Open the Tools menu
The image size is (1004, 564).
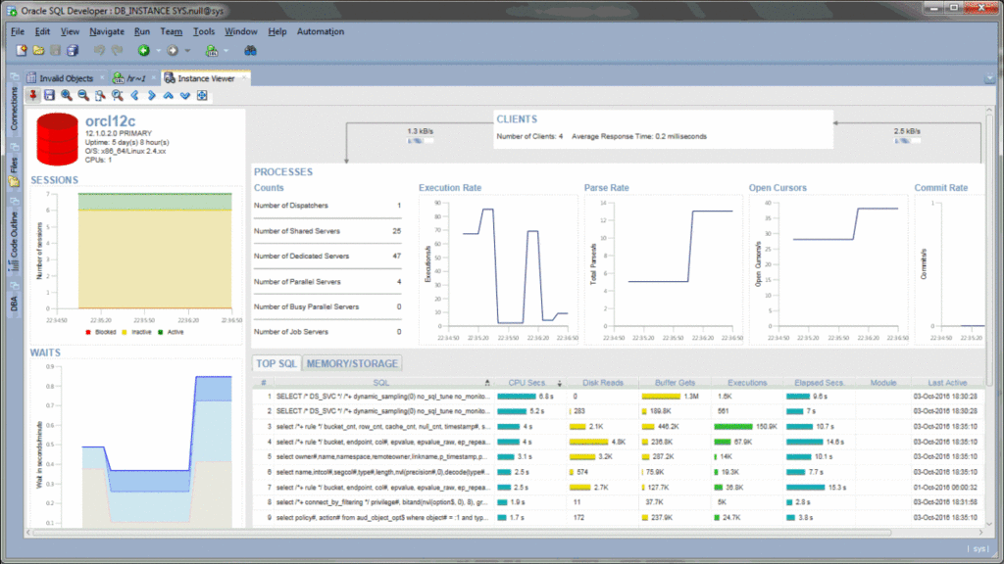tap(204, 31)
